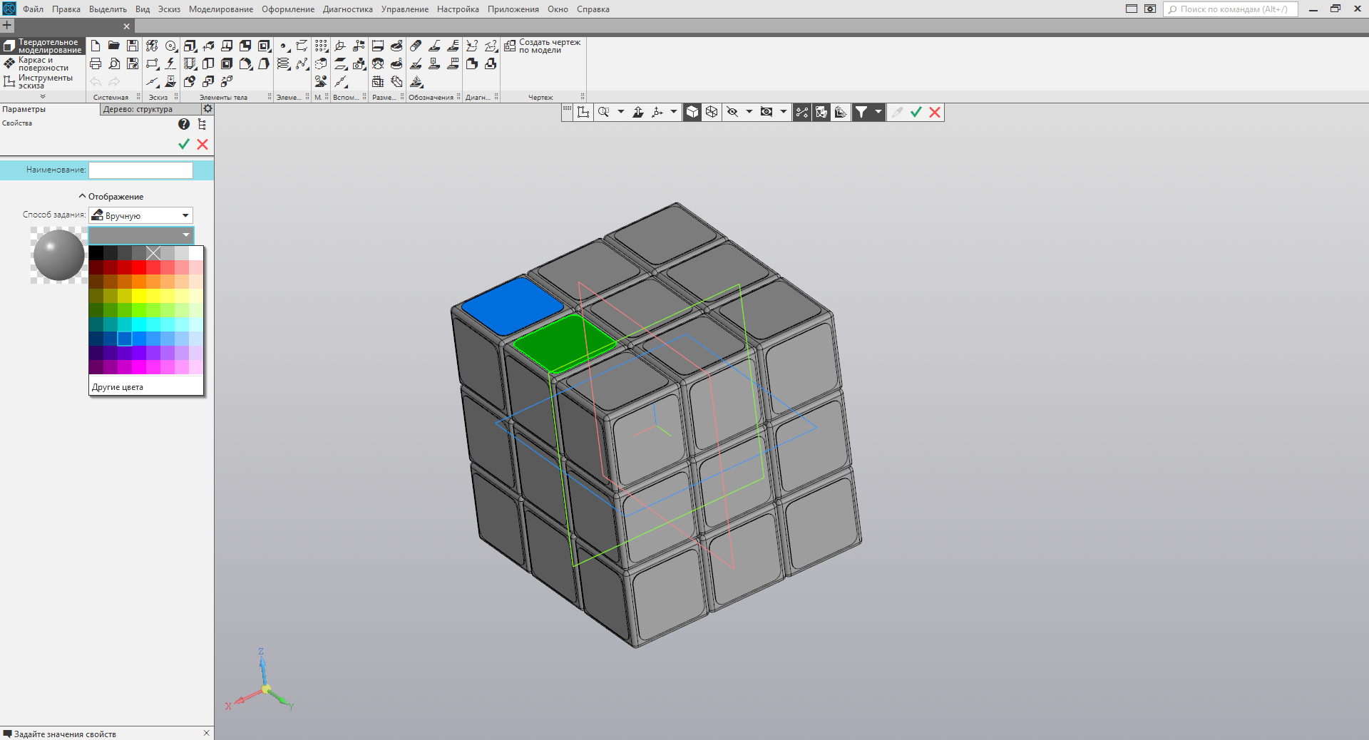Cancel with red X in view toolbar

tap(935, 112)
